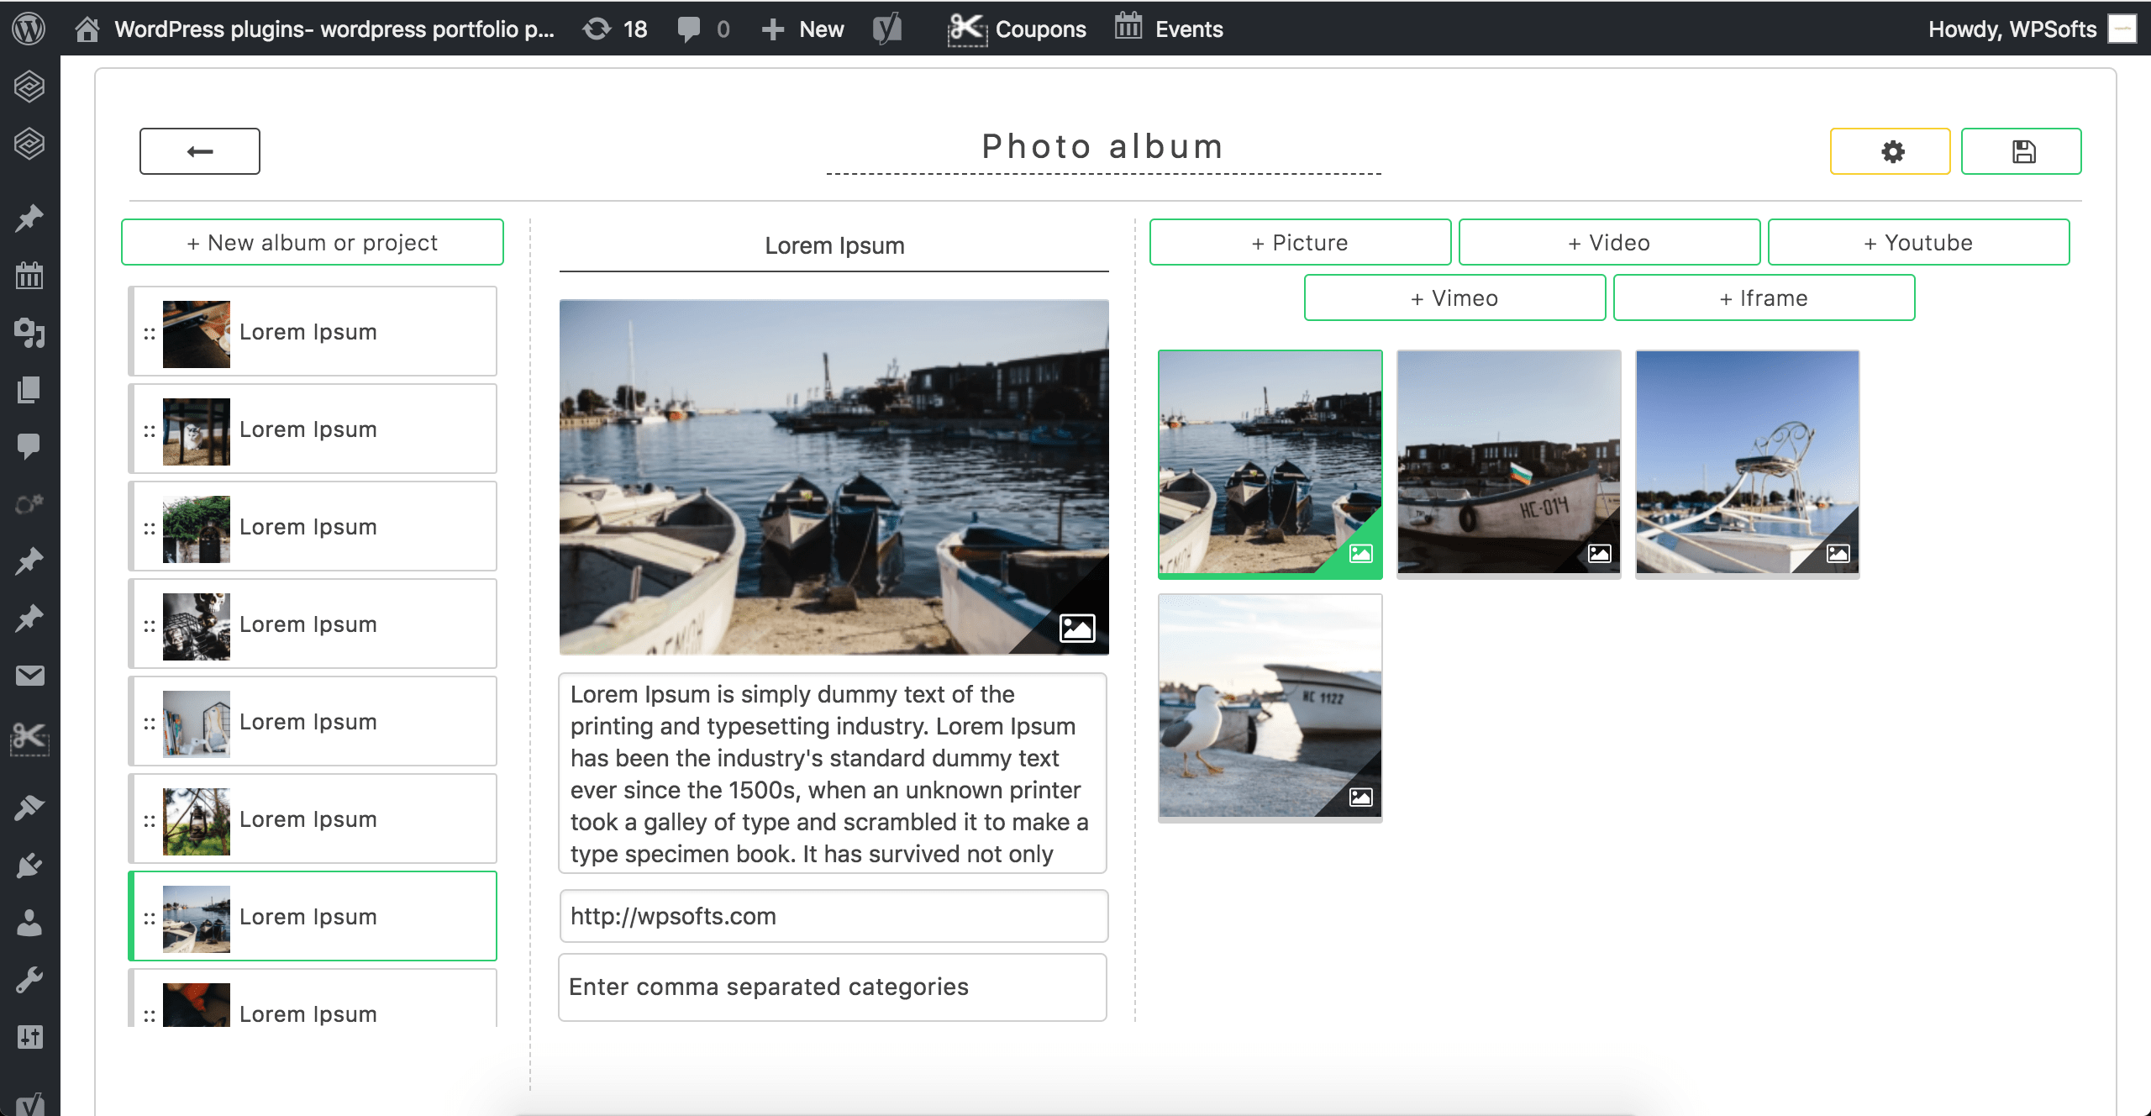Add a Picture to the album
Image resolution: width=2151 pixels, height=1116 pixels.
(1300, 243)
